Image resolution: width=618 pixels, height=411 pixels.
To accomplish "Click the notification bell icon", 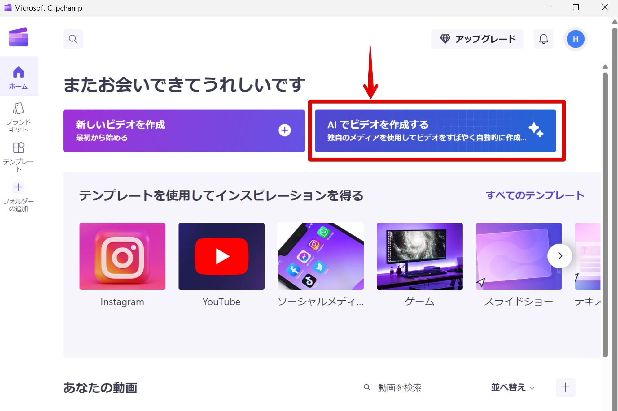I will (543, 39).
